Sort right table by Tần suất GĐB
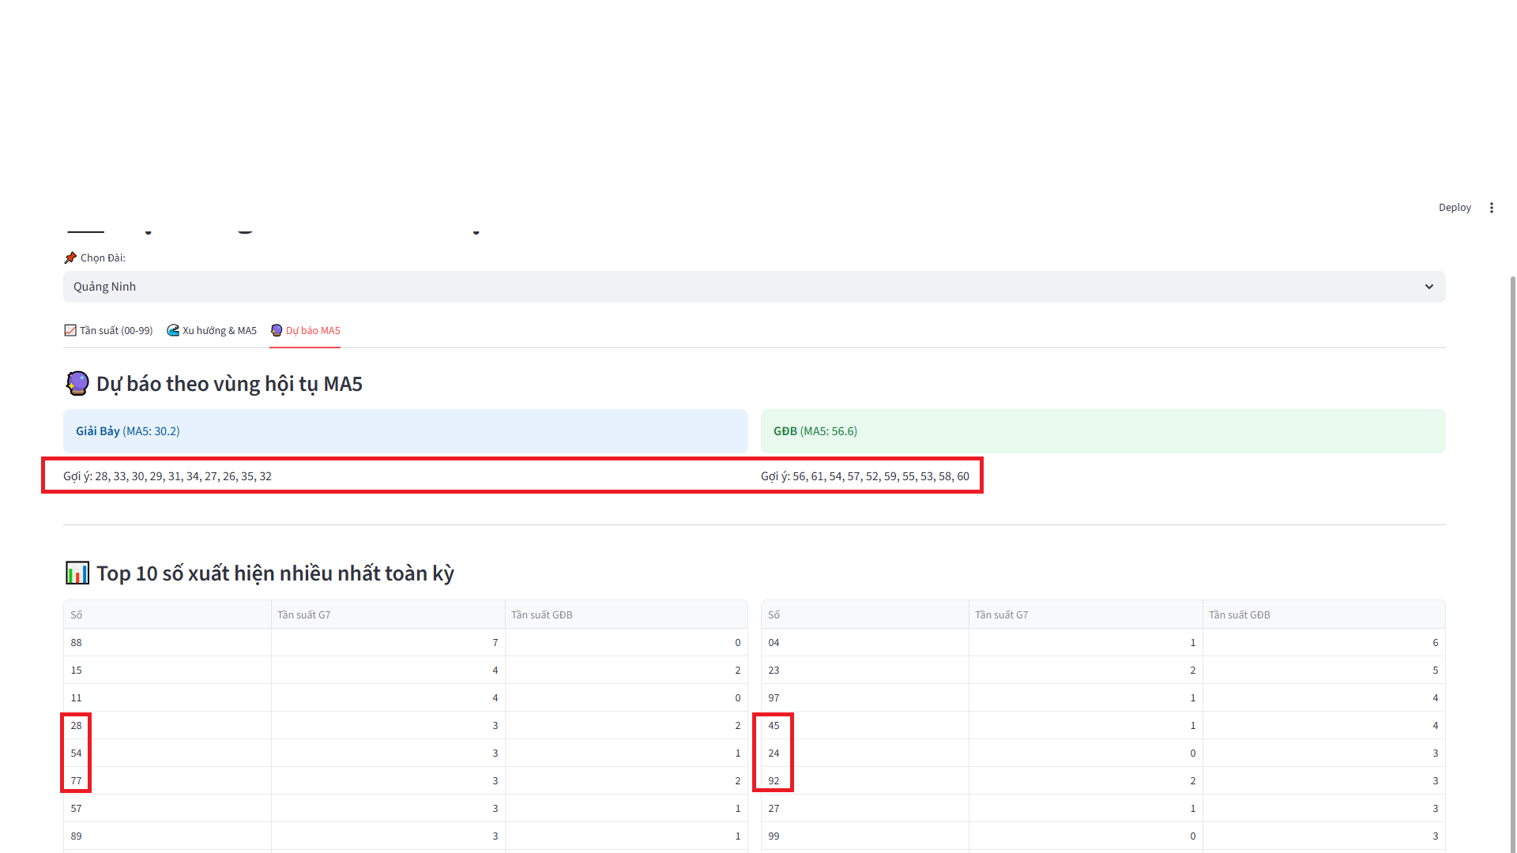The image size is (1517, 853). [1323, 614]
